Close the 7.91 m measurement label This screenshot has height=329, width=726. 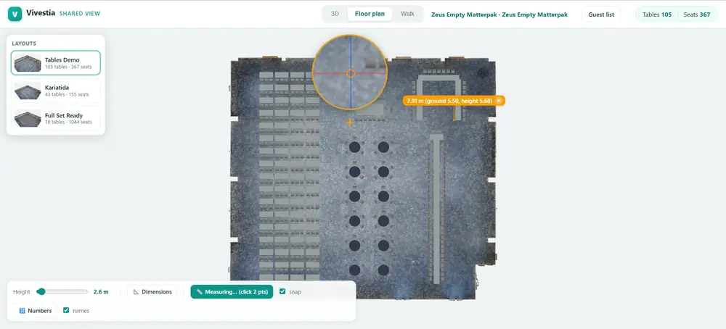click(499, 100)
